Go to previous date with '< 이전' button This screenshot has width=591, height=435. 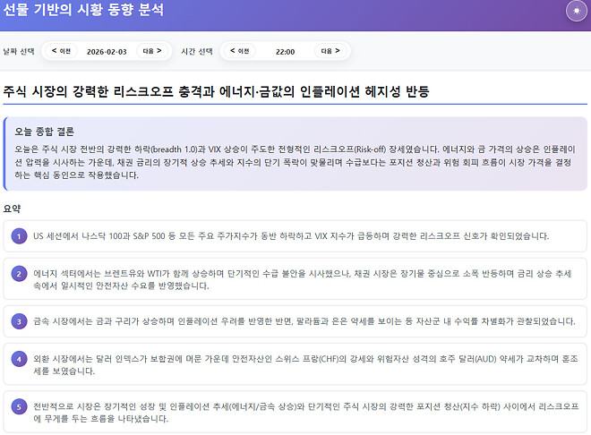point(61,51)
